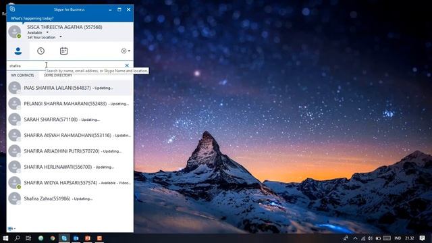Click in the search field containing 'shafira'
The width and height of the screenshot is (432, 243).
click(x=66, y=65)
